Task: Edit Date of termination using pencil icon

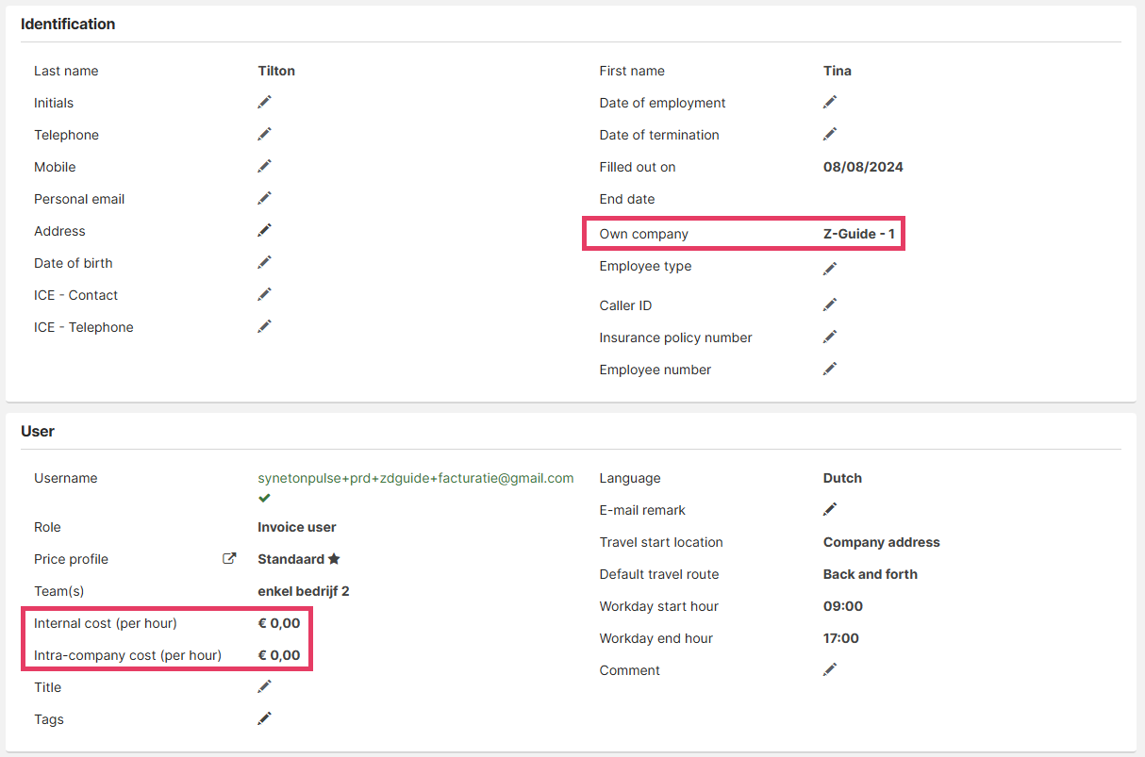Action: 830,134
